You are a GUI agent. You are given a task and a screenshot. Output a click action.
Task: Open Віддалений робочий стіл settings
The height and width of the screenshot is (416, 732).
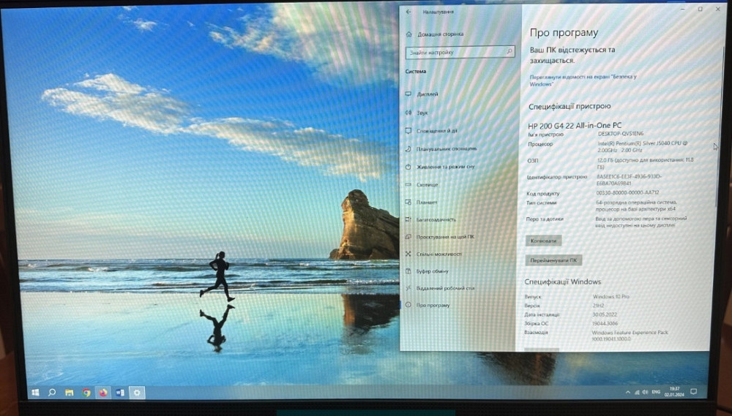445,288
